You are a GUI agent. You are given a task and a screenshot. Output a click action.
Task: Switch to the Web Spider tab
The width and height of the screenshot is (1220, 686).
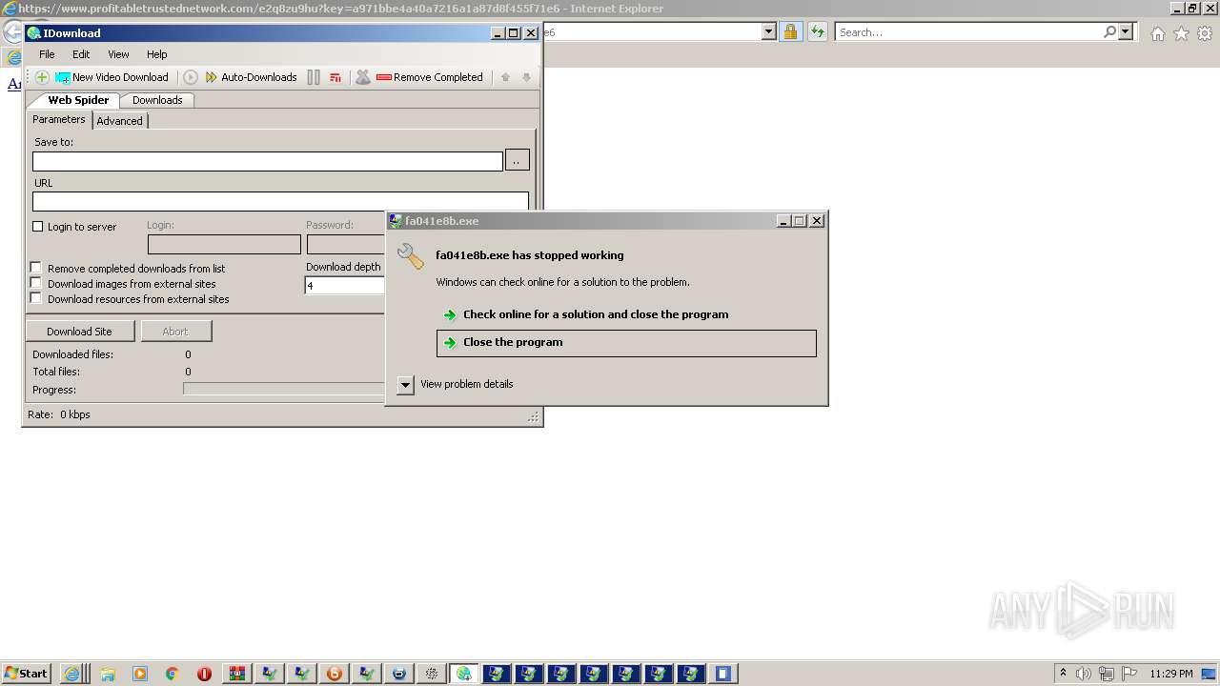75,100
